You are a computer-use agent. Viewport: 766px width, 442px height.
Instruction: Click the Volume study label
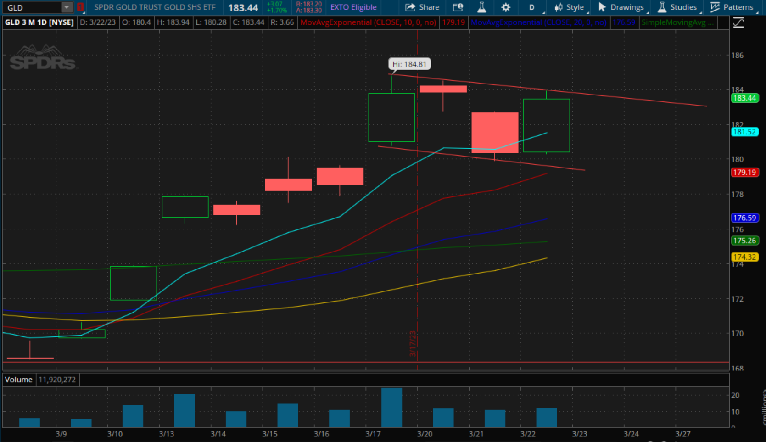point(18,380)
